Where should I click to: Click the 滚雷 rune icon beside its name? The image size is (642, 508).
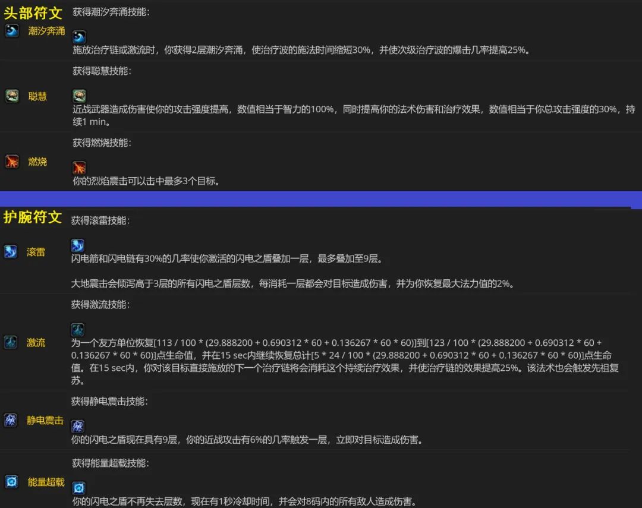coord(10,251)
